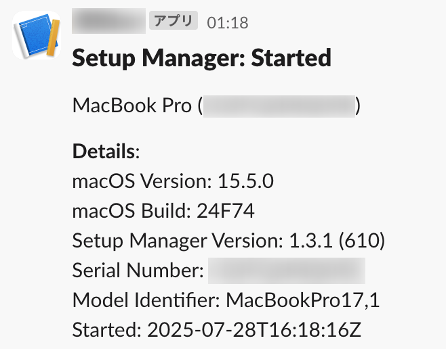Click the アプリ badge next to sender
The image size is (446, 353).
[174, 22]
